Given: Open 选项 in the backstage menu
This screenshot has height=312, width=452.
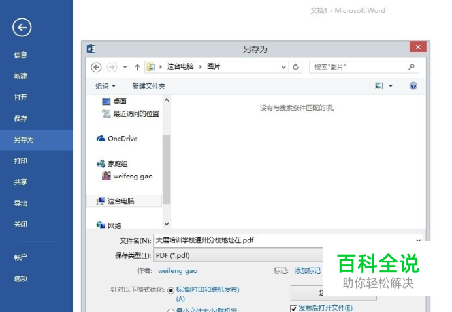Looking at the screenshot, I should tap(20, 278).
